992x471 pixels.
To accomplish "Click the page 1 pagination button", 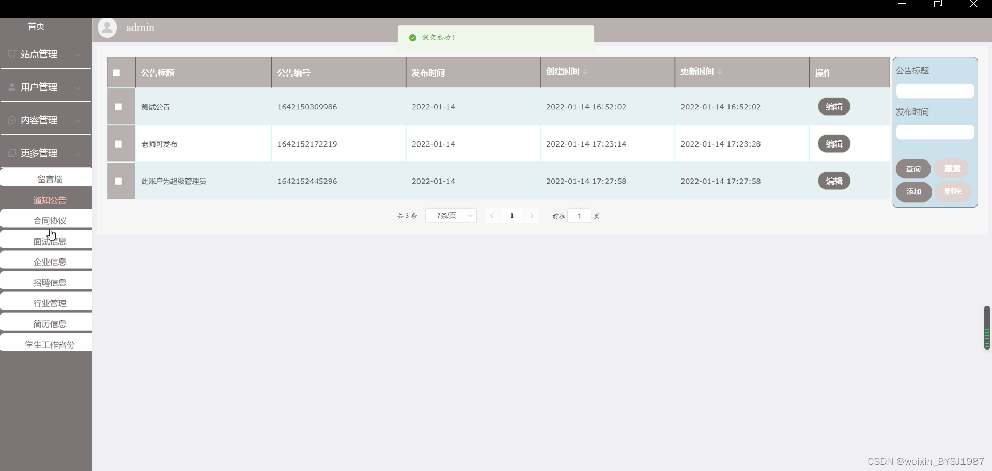I will (512, 216).
